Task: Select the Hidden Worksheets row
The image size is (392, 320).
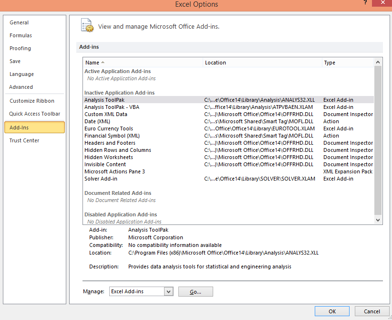Action: pos(228,157)
